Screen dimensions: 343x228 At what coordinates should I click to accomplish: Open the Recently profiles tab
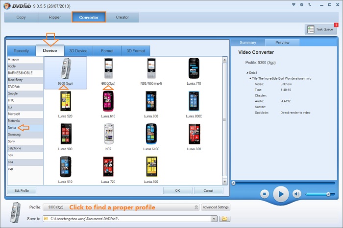tap(21, 51)
